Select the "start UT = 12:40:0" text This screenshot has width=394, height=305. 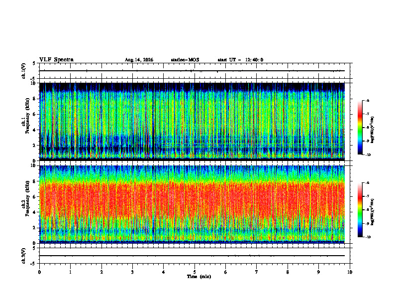click(240, 60)
